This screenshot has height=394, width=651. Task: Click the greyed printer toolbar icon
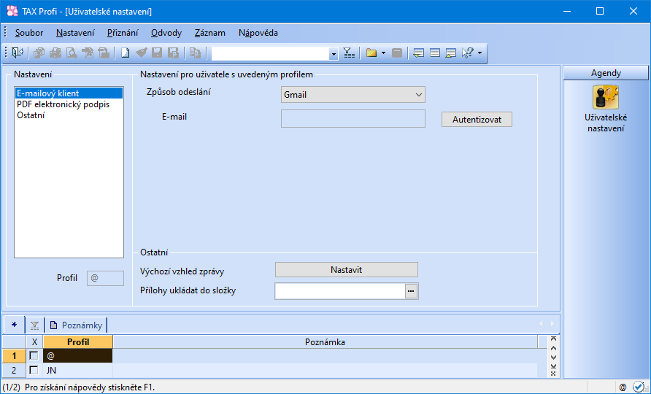pyautogui.click(x=55, y=53)
